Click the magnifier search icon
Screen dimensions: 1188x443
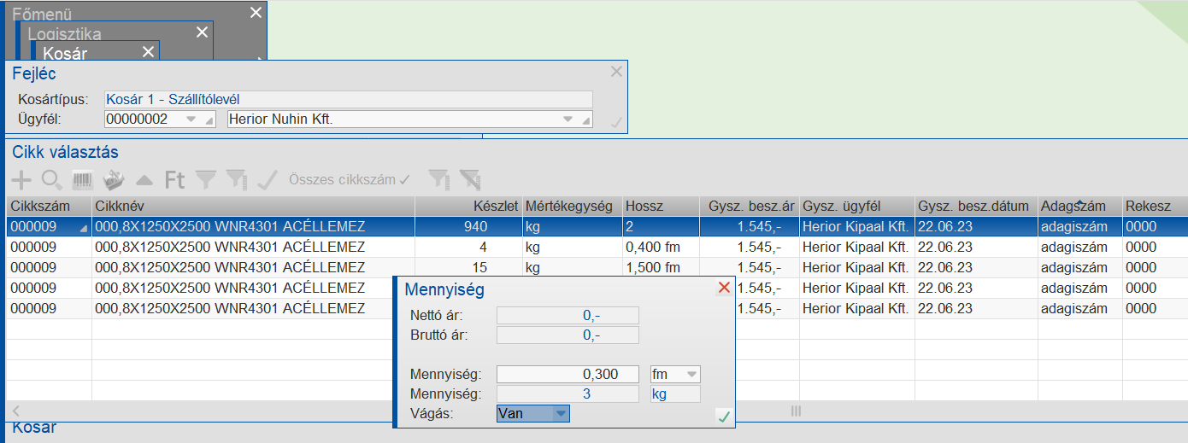pyautogui.click(x=52, y=179)
